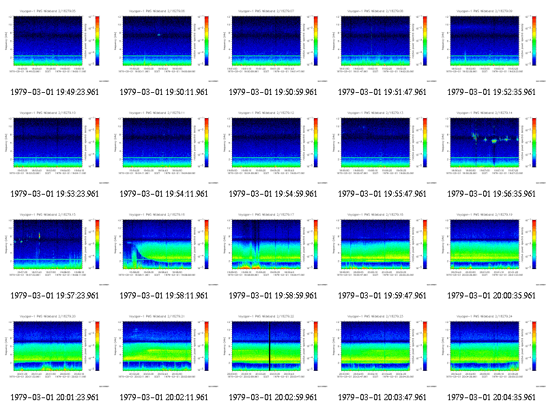Screen dimensions: 546x407
Task: Open the 19:57:23.961 spectrogram thumbnail
Action: click(x=55, y=247)
